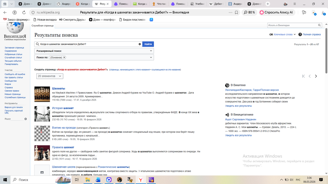Open the '20 элементов' per-page dropdown

point(50,76)
